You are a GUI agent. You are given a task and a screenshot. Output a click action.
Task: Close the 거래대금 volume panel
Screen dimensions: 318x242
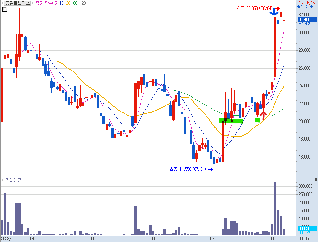click(x=316, y=179)
